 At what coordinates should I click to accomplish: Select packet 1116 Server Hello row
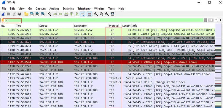coord(108,82)
